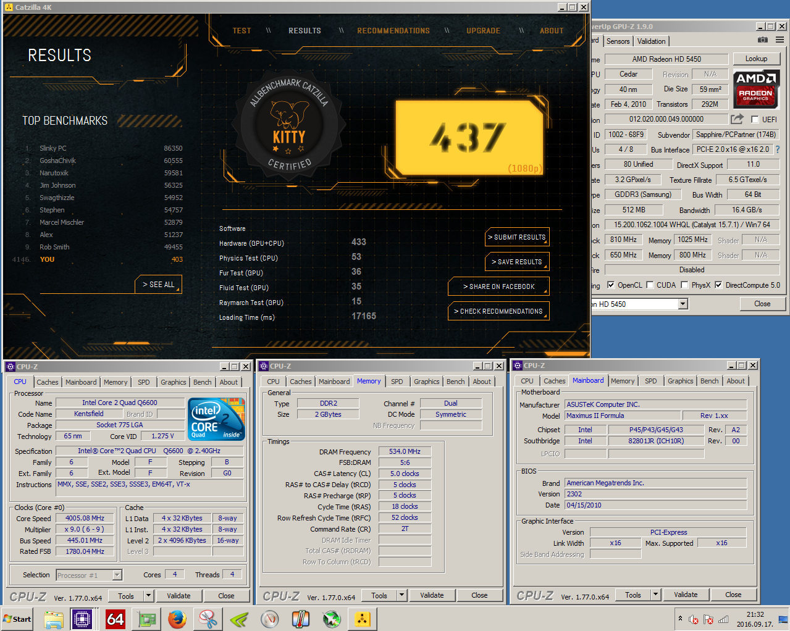
Task: Toggle the DirectCompute 5.0 checkbox
Action: (718, 285)
